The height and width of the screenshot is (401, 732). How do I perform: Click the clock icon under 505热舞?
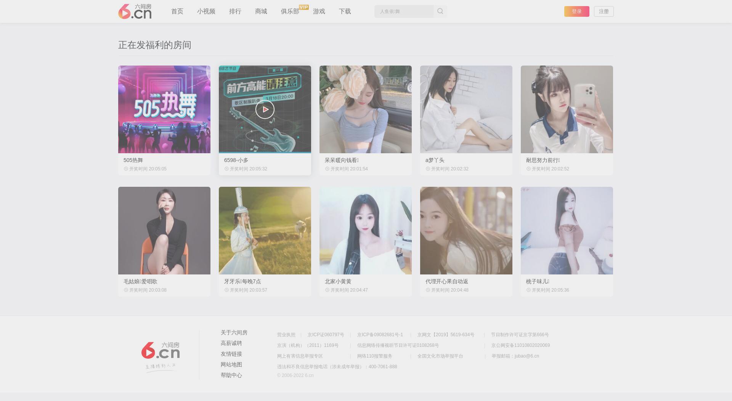tap(126, 169)
